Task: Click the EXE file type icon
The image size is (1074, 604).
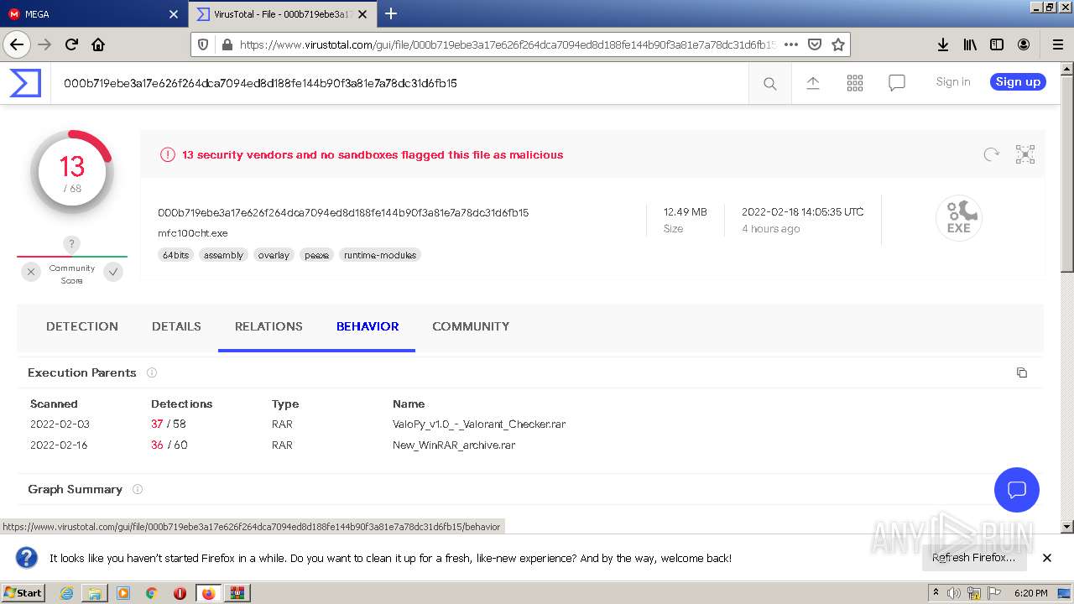Action: [x=959, y=218]
